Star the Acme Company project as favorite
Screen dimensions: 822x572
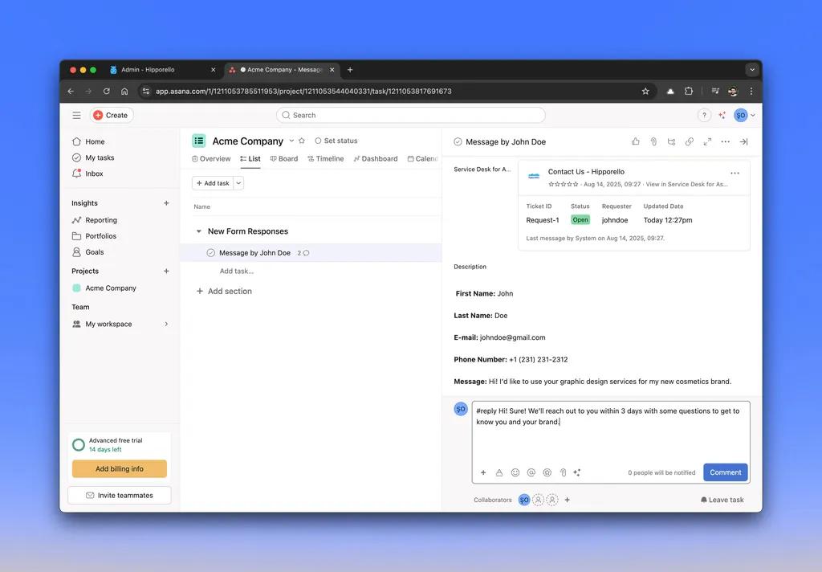[302, 141]
